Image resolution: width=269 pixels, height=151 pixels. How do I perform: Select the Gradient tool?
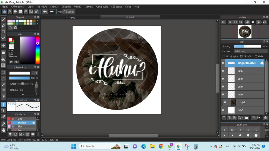tap(3, 65)
